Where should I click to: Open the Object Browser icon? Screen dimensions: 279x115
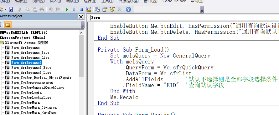click(x=112, y=9)
